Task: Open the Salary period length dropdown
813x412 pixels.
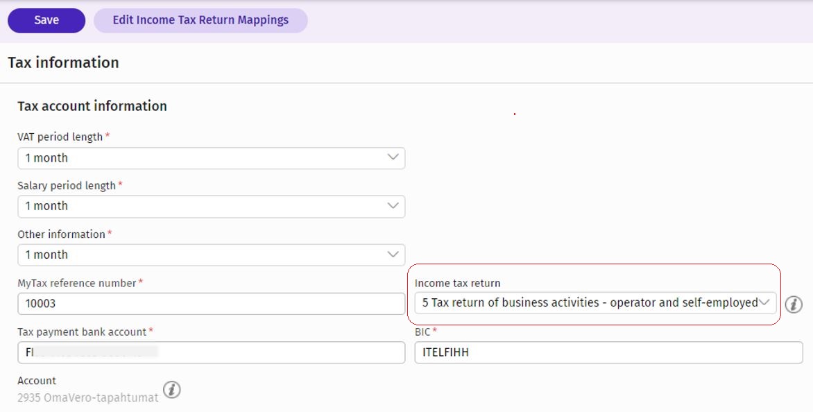Action: tap(211, 206)
